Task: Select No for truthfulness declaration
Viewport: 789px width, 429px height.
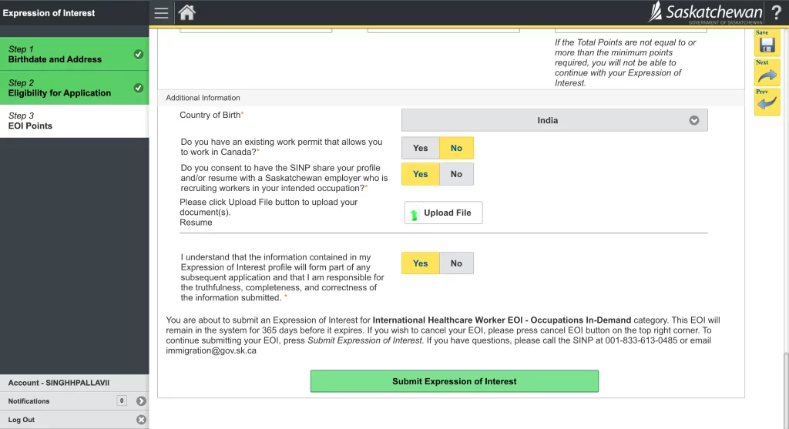Action: (456, 263)
